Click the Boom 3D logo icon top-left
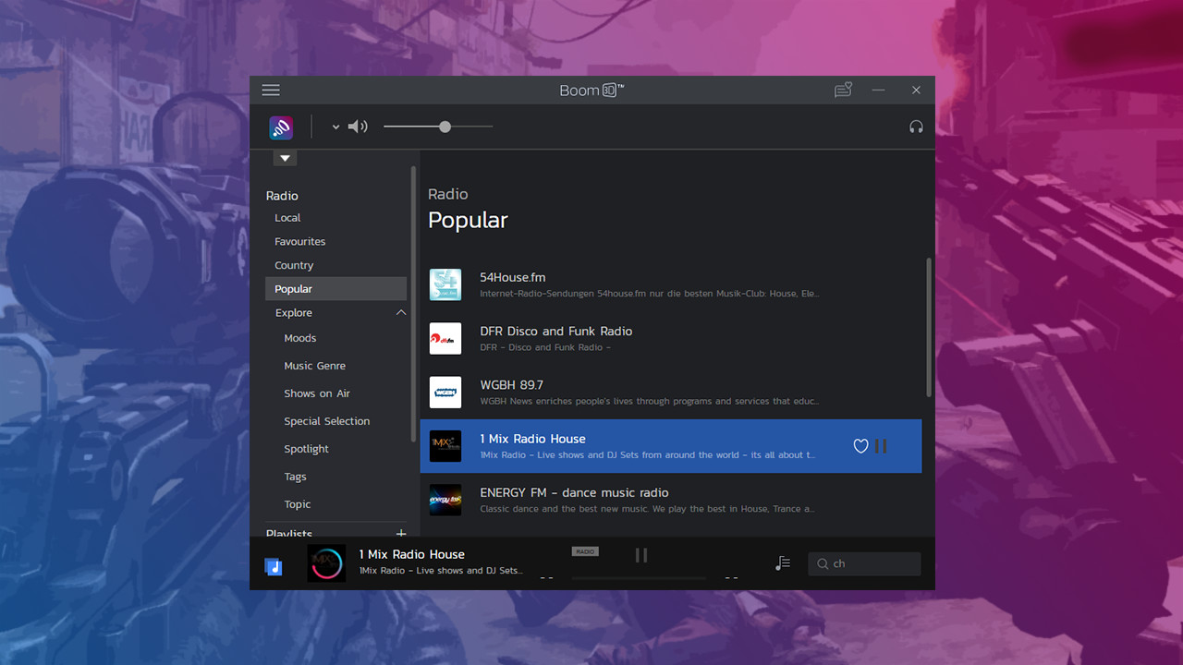The width and height of the screenshot is (1183, 665). coord(280,127)
